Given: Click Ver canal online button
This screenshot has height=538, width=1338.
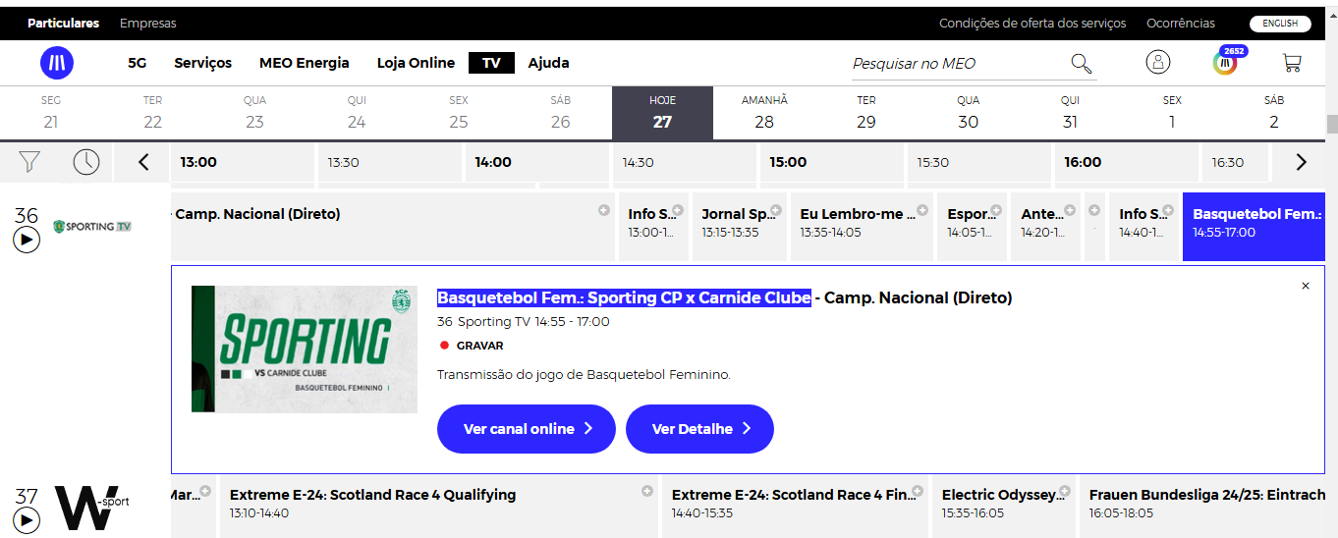Looking at the screenshot, I should (527, 429).
